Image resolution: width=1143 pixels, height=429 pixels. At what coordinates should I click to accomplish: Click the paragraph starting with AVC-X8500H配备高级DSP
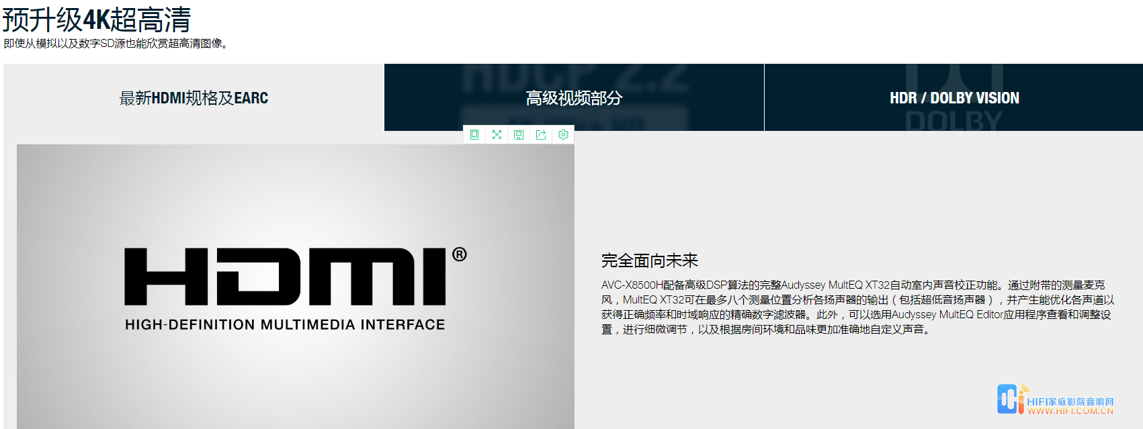(x=858, y=307)
